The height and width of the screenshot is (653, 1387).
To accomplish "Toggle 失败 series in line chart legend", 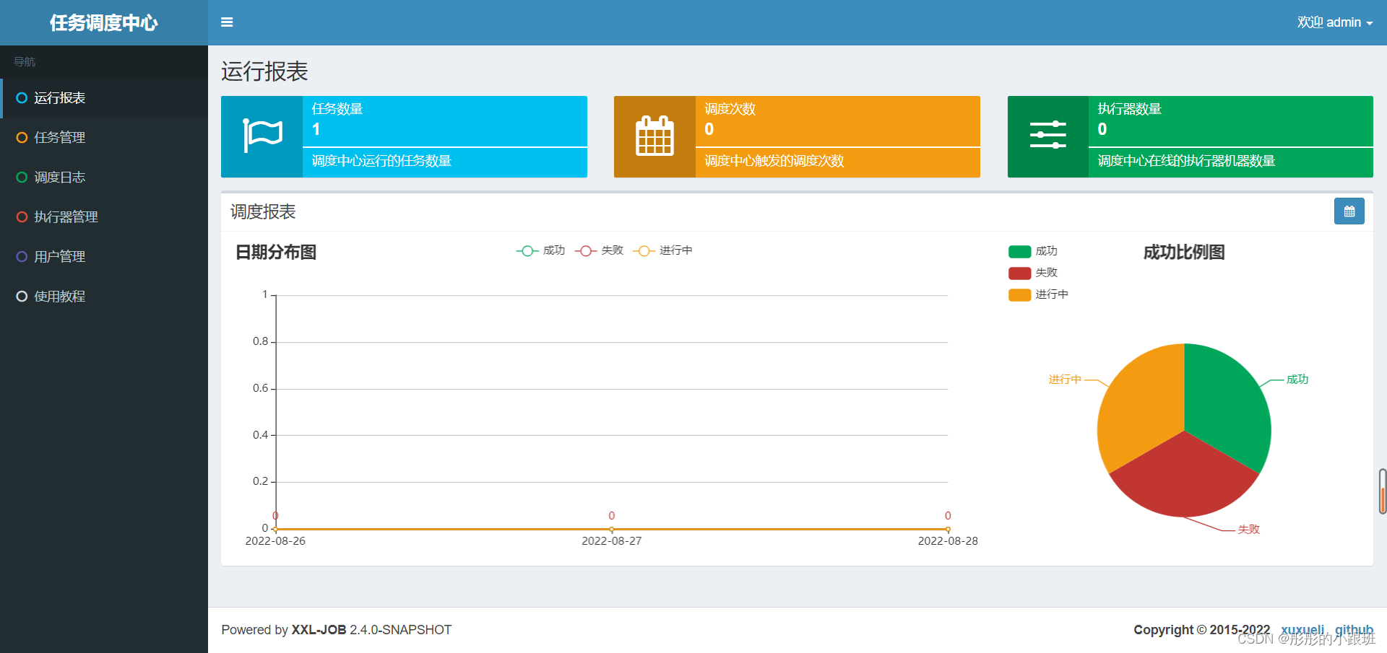I will click(x=599, y=250).
